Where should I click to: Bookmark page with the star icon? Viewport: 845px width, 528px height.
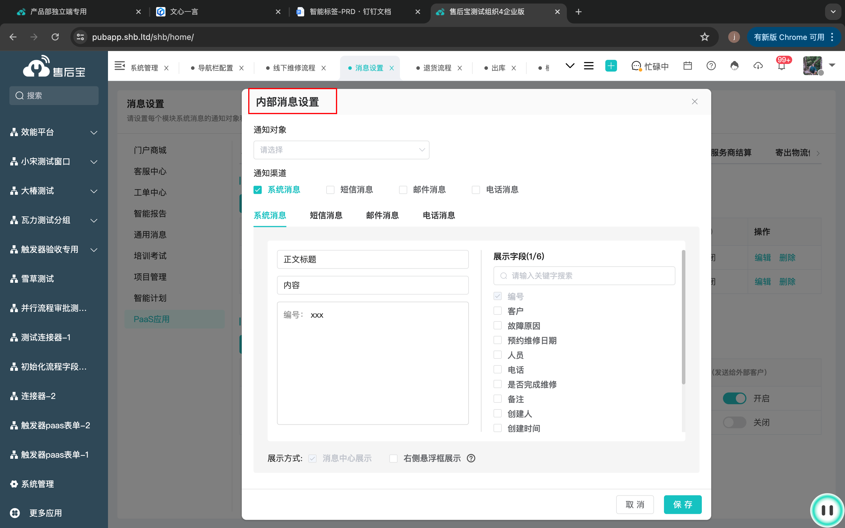coord(705,37)
